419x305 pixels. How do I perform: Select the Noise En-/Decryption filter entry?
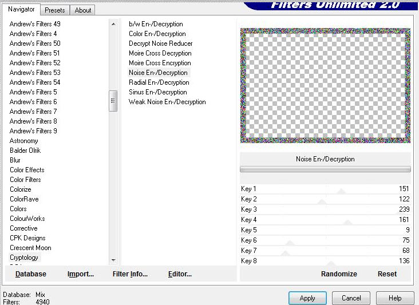158,73
